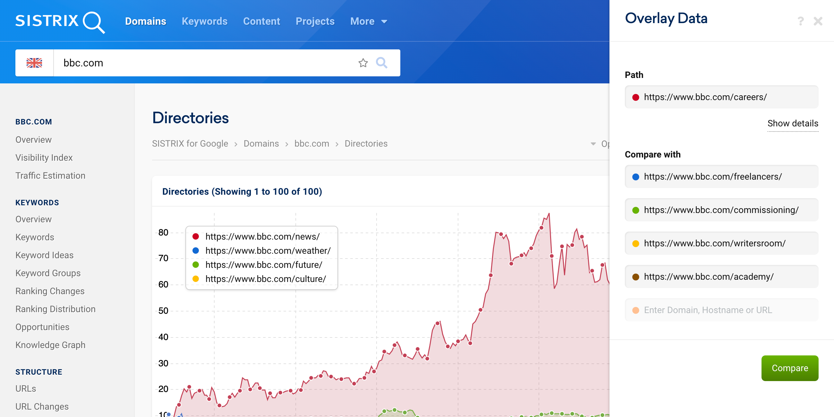Click Domains breadcrumb link
Screen dimensions: 834x417
pyautogui.click(x=261, y=144)
